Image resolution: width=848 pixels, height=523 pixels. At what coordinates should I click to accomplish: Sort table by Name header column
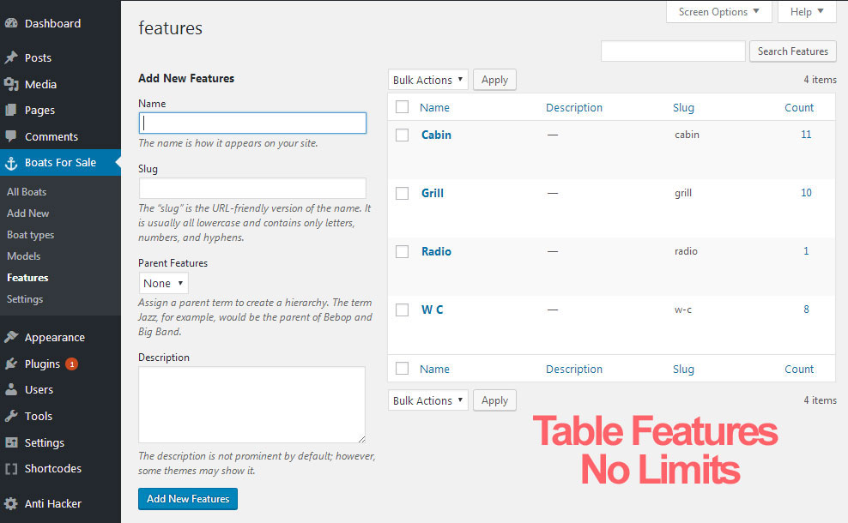434,107
